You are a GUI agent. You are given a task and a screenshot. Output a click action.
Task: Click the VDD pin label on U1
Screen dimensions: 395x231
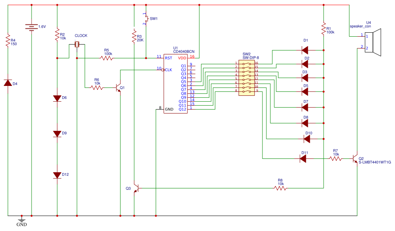(182, 58)
